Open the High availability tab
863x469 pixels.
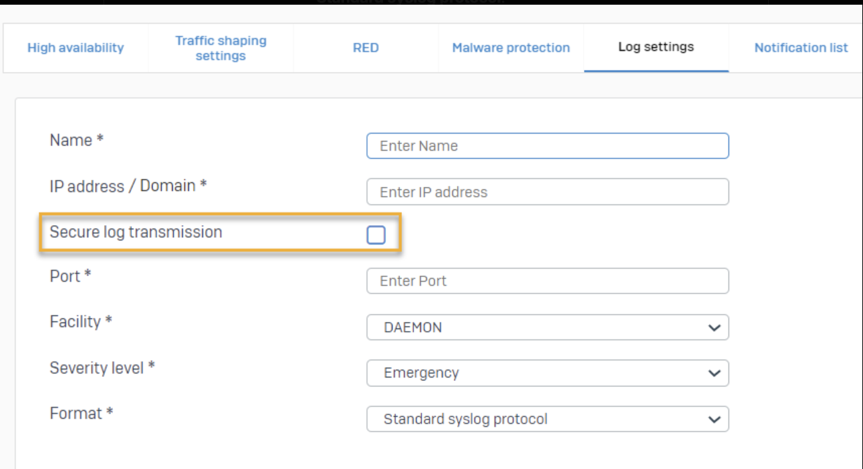click(x=75, y=48)
